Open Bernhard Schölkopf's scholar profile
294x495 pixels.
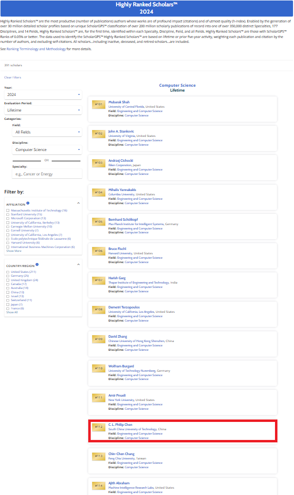122,219
